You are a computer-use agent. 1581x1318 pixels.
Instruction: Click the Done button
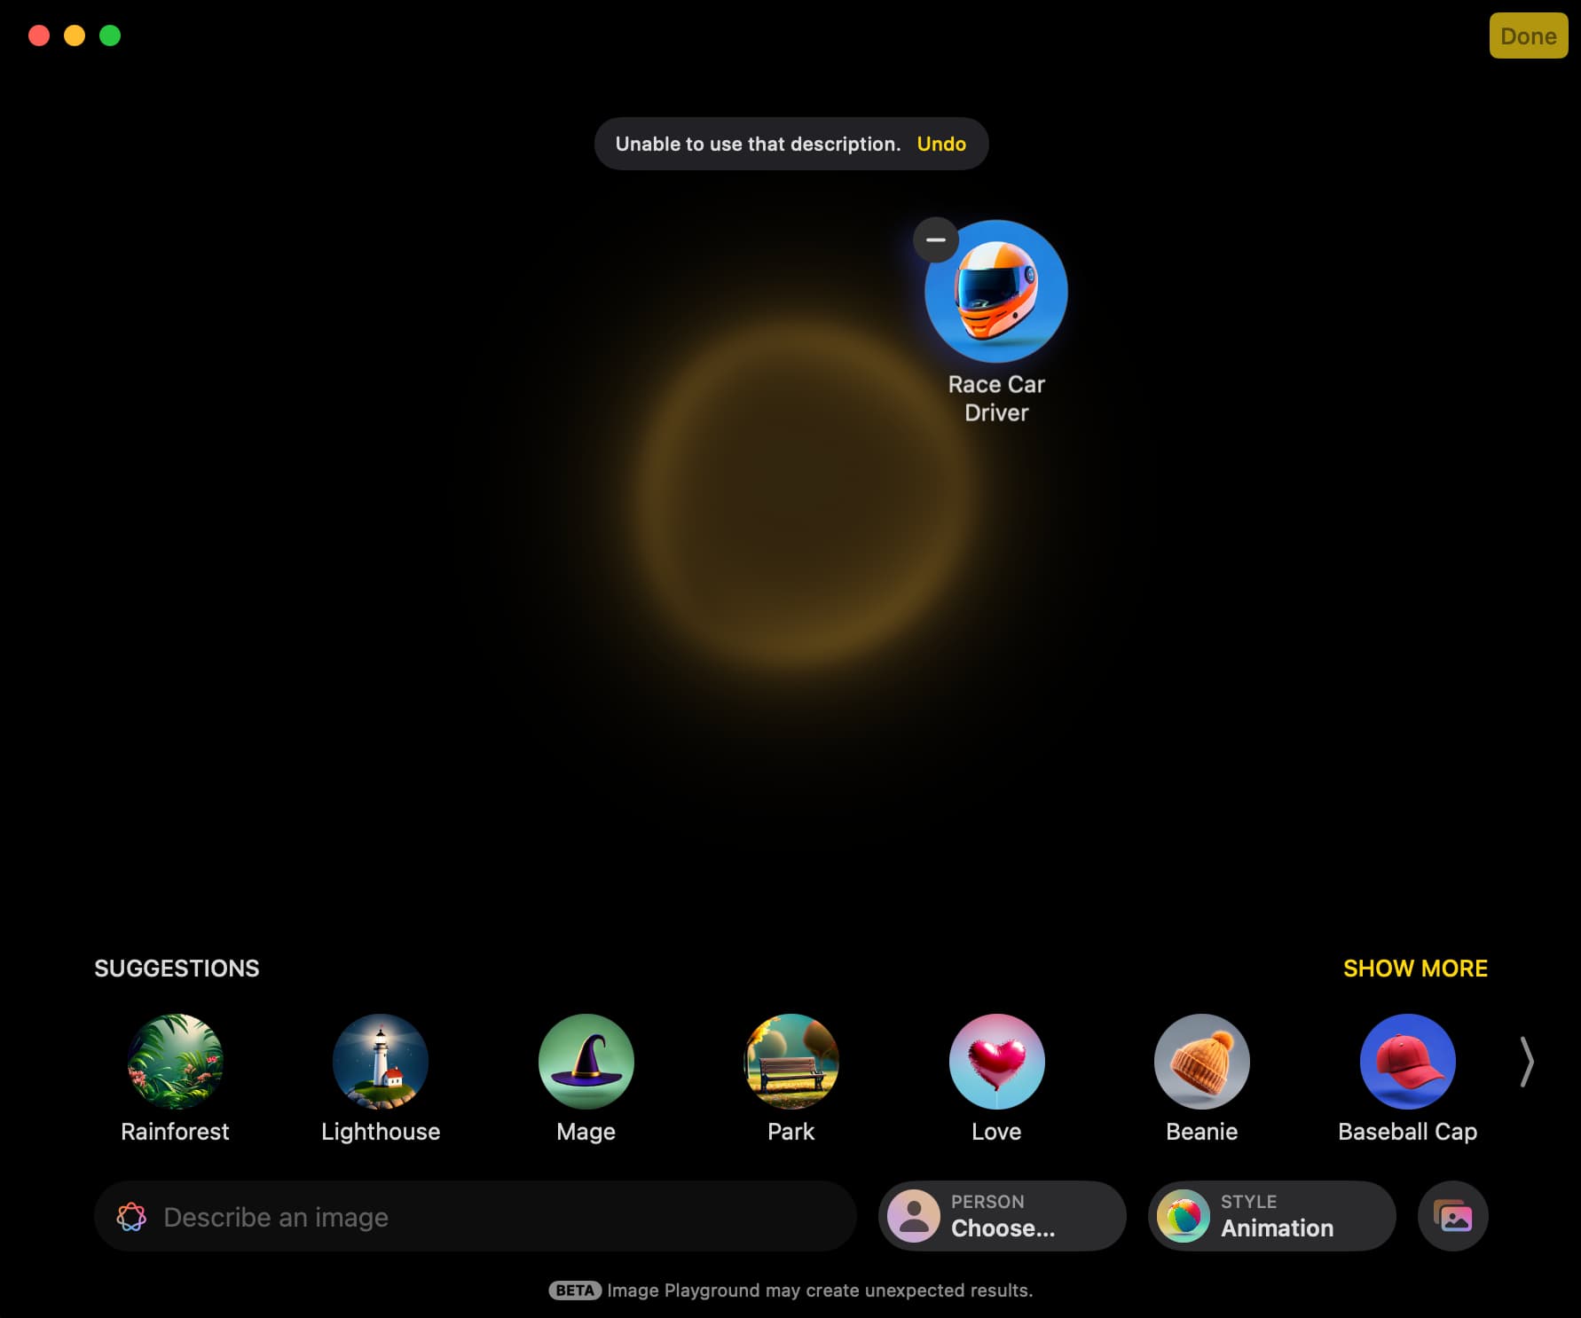[1529, 35]
